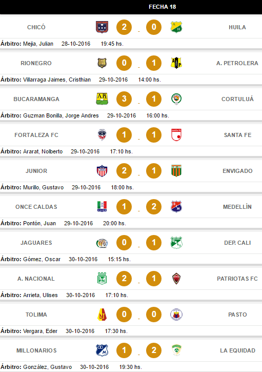Viewport: 262px width, 372px height.
Task: Select the Atlético Nacional green crest
Action: tap(102, 279)
